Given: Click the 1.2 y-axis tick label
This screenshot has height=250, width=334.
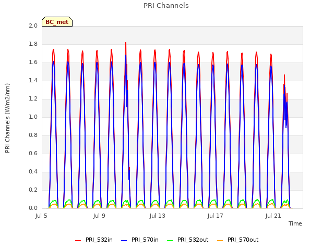Looking at the screenshot, I should pos(33,98).
